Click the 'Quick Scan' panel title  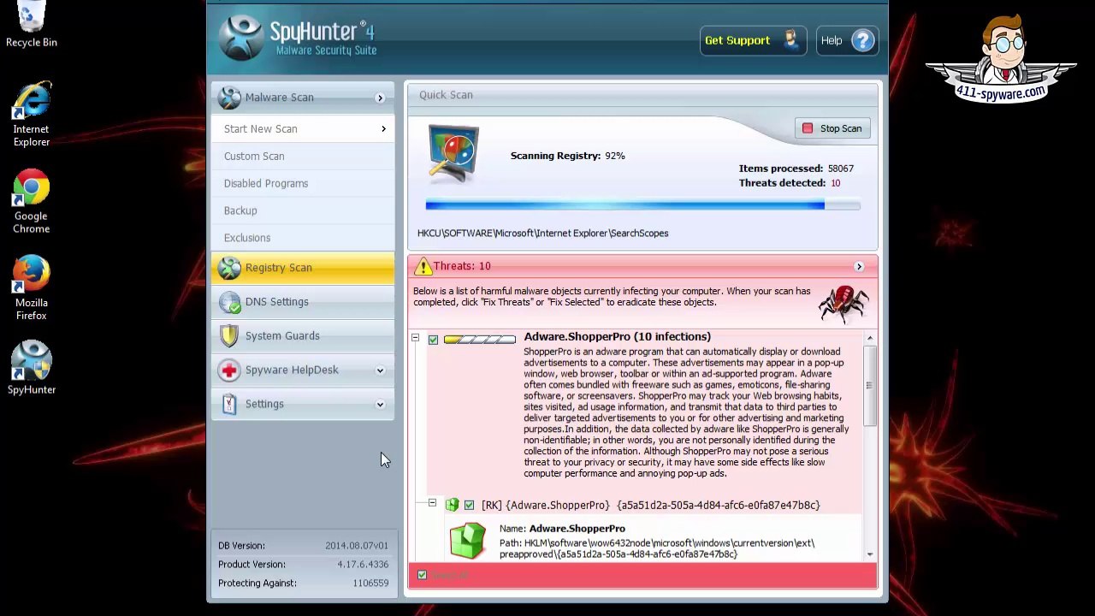446,96
